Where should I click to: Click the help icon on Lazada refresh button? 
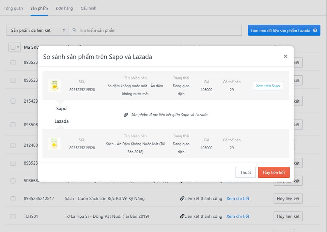[x=315, y=30]
